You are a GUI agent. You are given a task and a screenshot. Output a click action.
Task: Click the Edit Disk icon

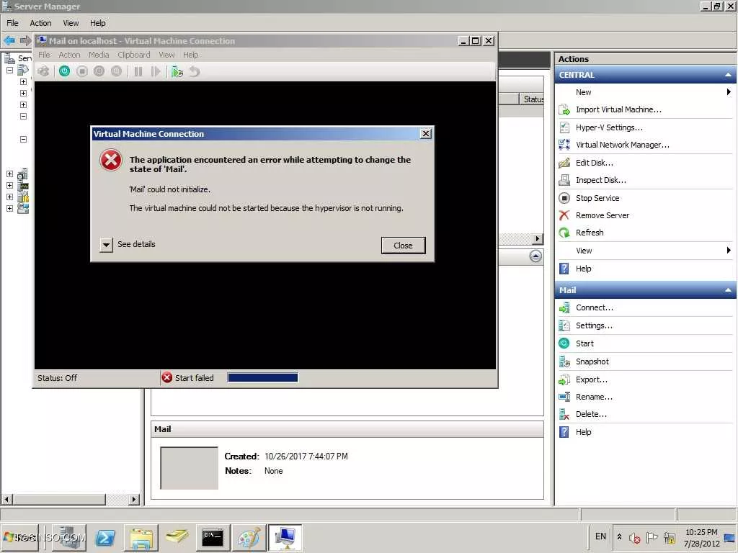(x=564, y=163)
